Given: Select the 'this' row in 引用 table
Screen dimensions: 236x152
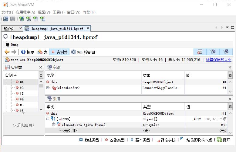Looking at the screenshot, I should [136, 113].
